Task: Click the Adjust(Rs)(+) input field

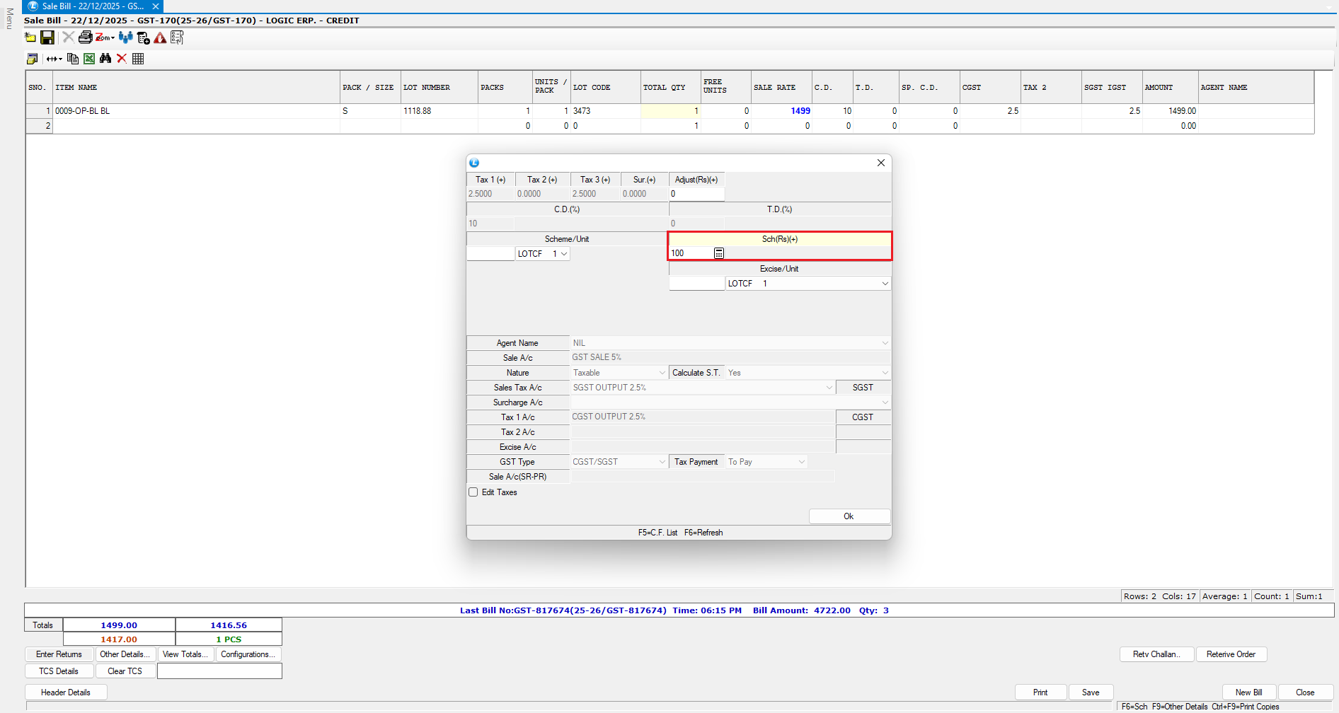Action: [x=696, y=194]
